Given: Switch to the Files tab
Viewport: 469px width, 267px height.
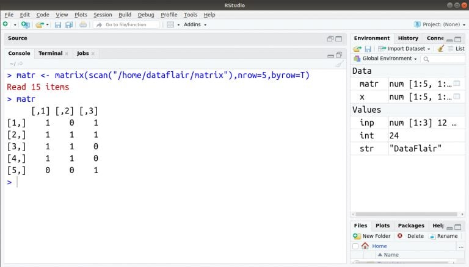Looking at the screenshot, I should pos(360,226).
